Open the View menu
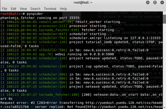 (23, 9)
